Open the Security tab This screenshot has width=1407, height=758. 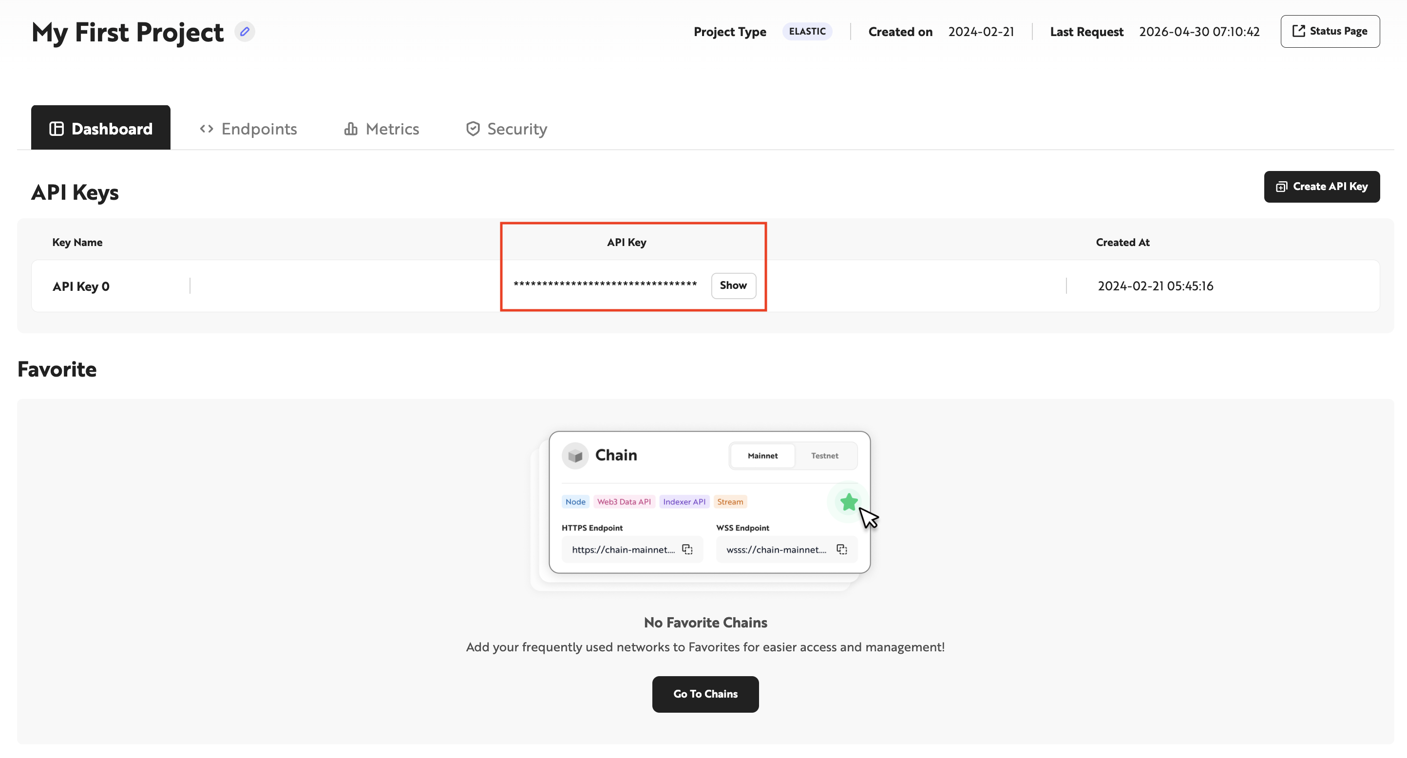[x=506, y=128]
